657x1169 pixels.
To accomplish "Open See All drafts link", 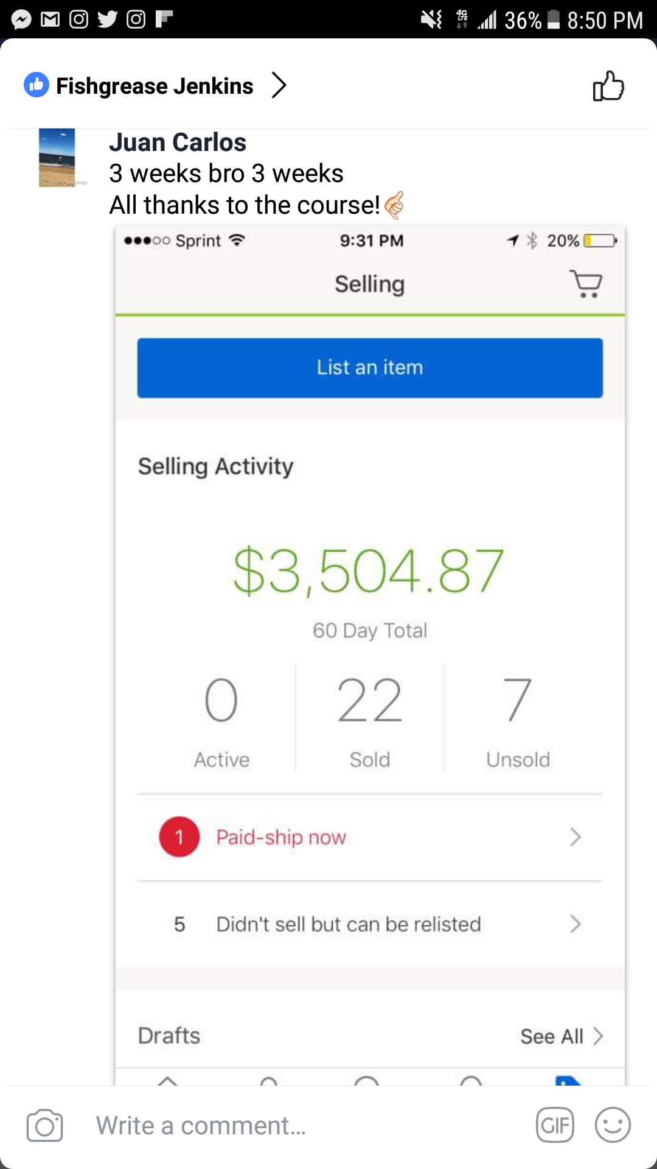I will (561, 1036).
